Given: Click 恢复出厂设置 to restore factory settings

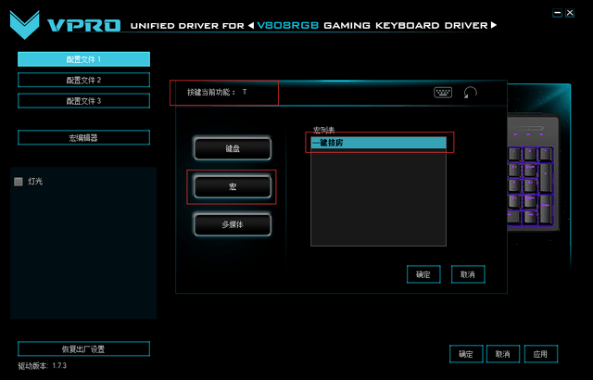Looking at the screenshot, I should tap(83, 349).
